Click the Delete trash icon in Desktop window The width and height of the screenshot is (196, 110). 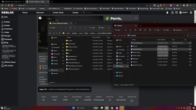coord(150,30)
